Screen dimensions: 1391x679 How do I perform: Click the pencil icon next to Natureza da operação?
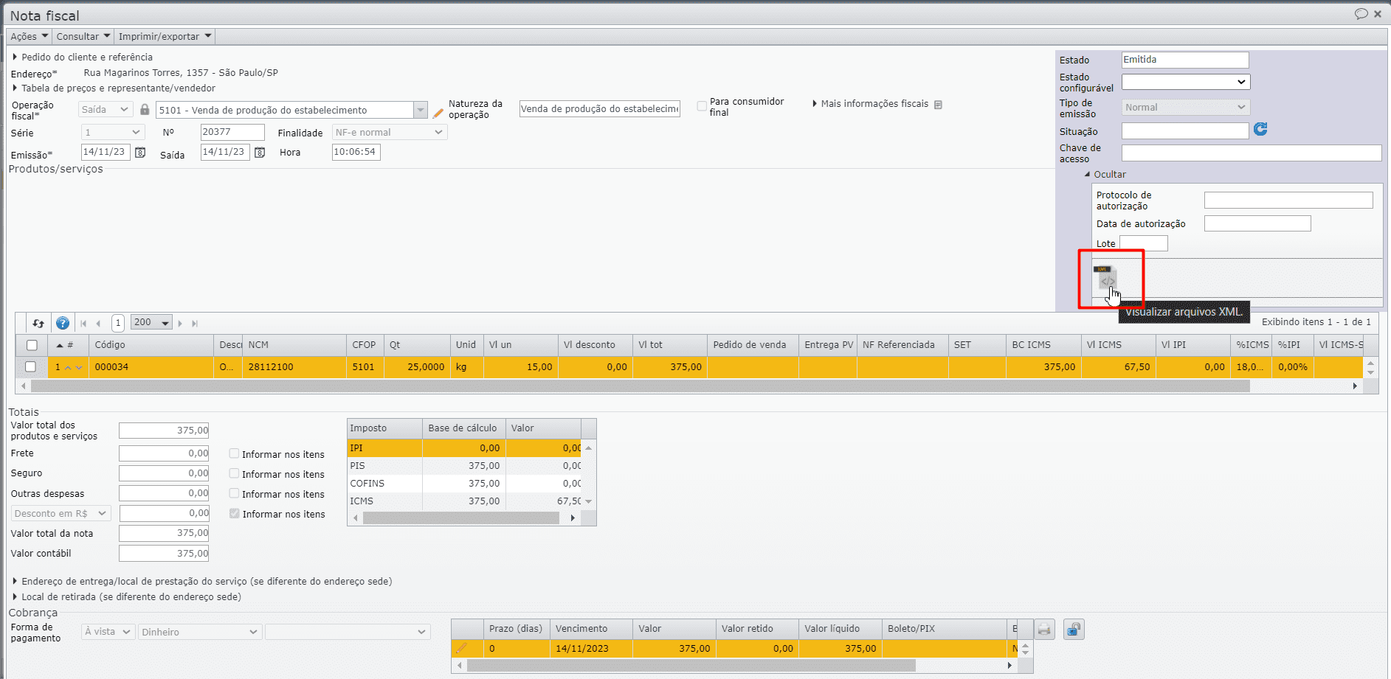438,113
